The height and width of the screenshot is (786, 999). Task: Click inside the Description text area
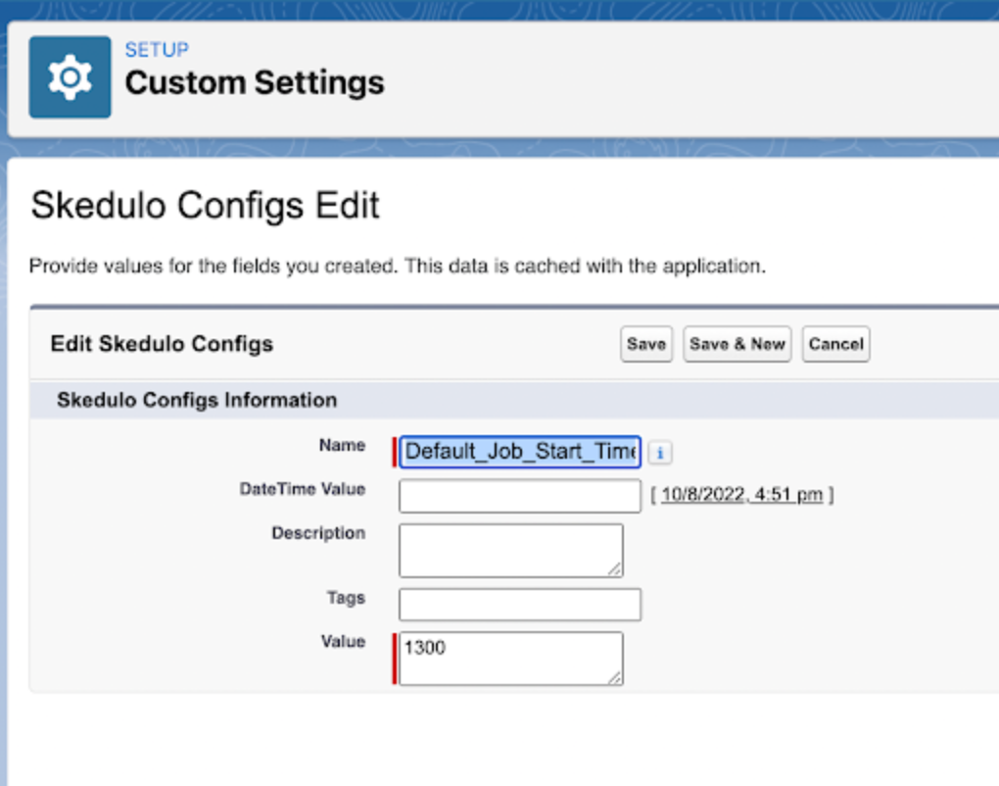510,550
